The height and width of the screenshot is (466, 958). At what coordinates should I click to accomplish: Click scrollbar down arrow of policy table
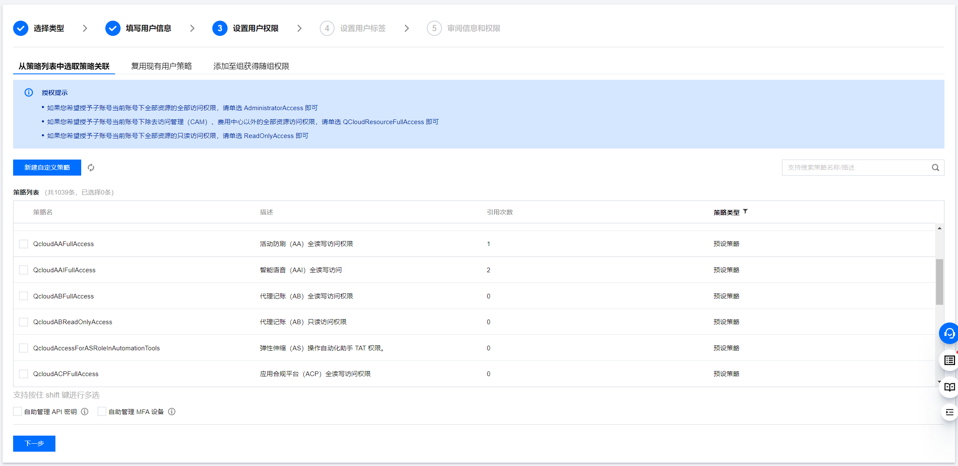939,382
